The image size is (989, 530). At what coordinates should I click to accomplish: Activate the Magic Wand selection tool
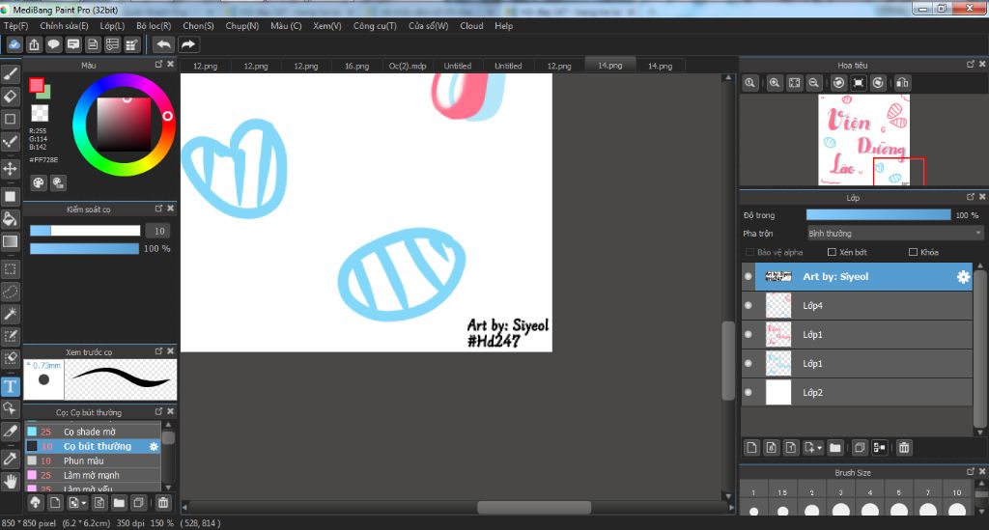(11, 314)
